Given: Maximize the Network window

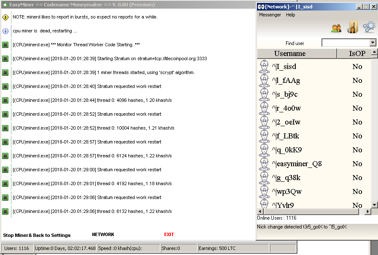Looking at the screenshot, I should coord(366,7).
